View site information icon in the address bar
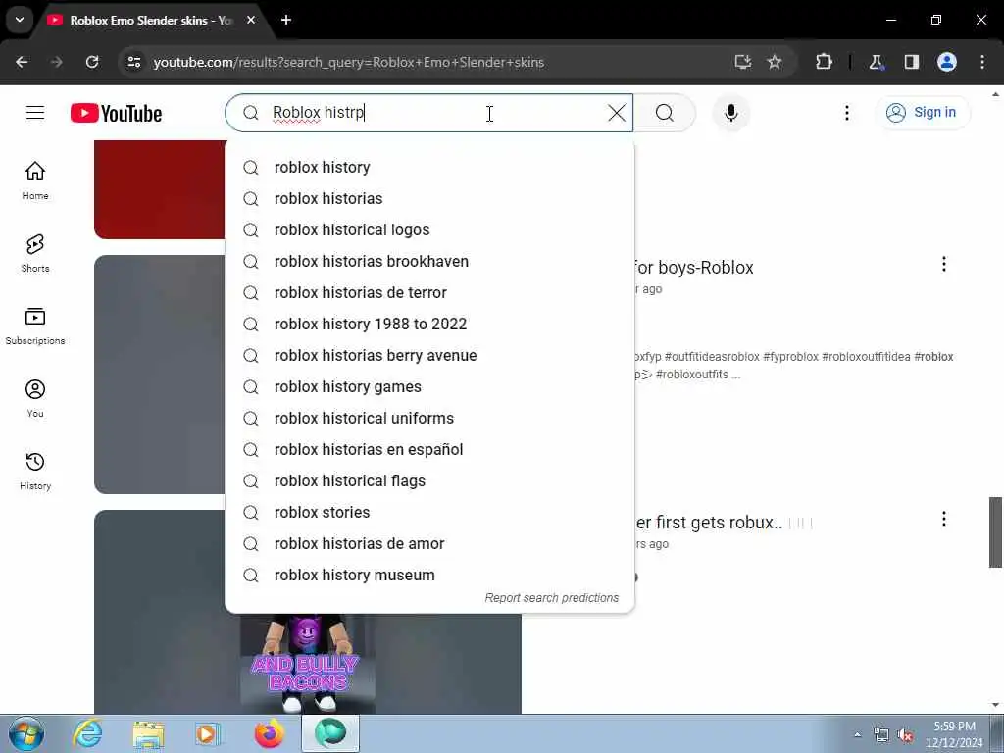 tap(133, 62)
